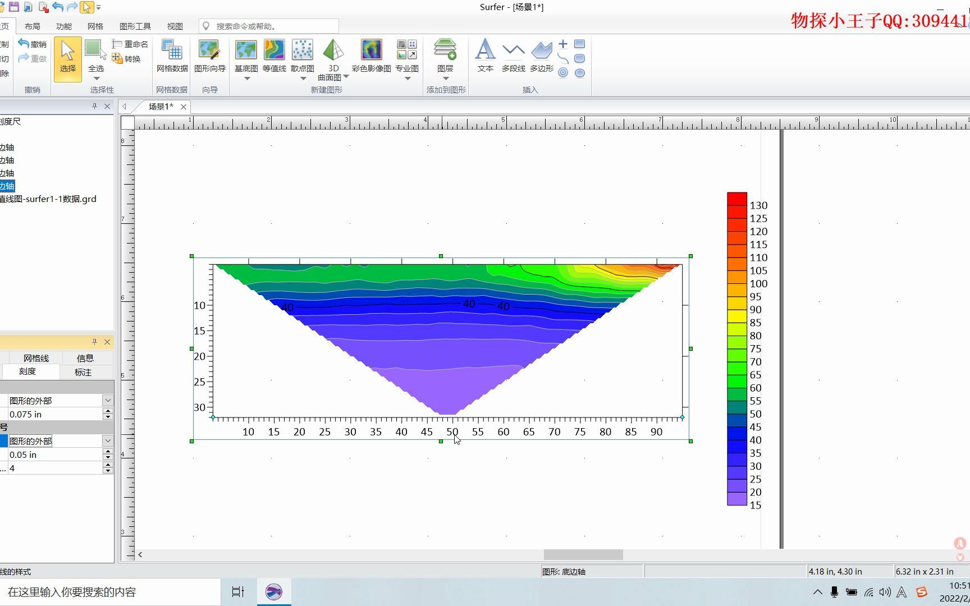Image resolution: width=970 pixels, height=606 pixels.
Task: Activate the 选择 select tool
Action: 67,59
